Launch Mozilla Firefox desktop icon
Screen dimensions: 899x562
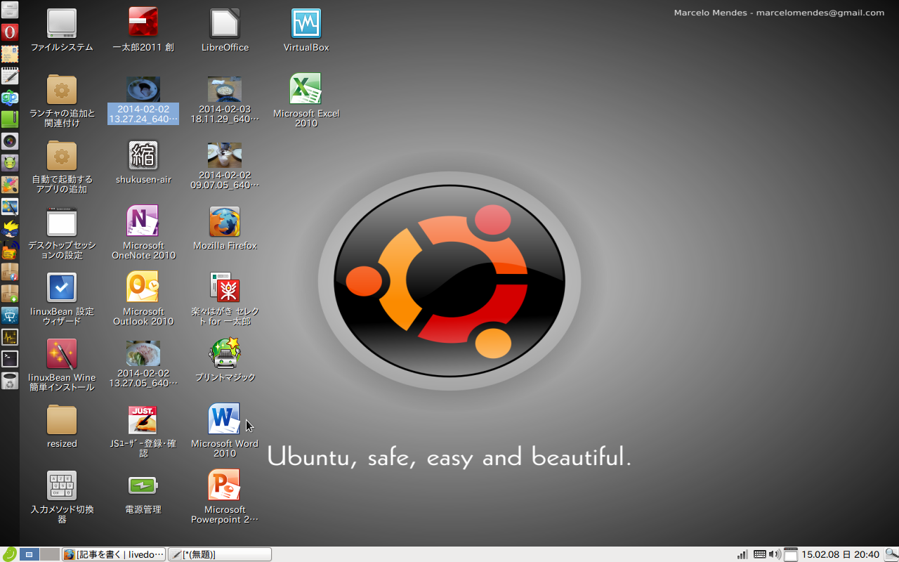pos(225,222)
